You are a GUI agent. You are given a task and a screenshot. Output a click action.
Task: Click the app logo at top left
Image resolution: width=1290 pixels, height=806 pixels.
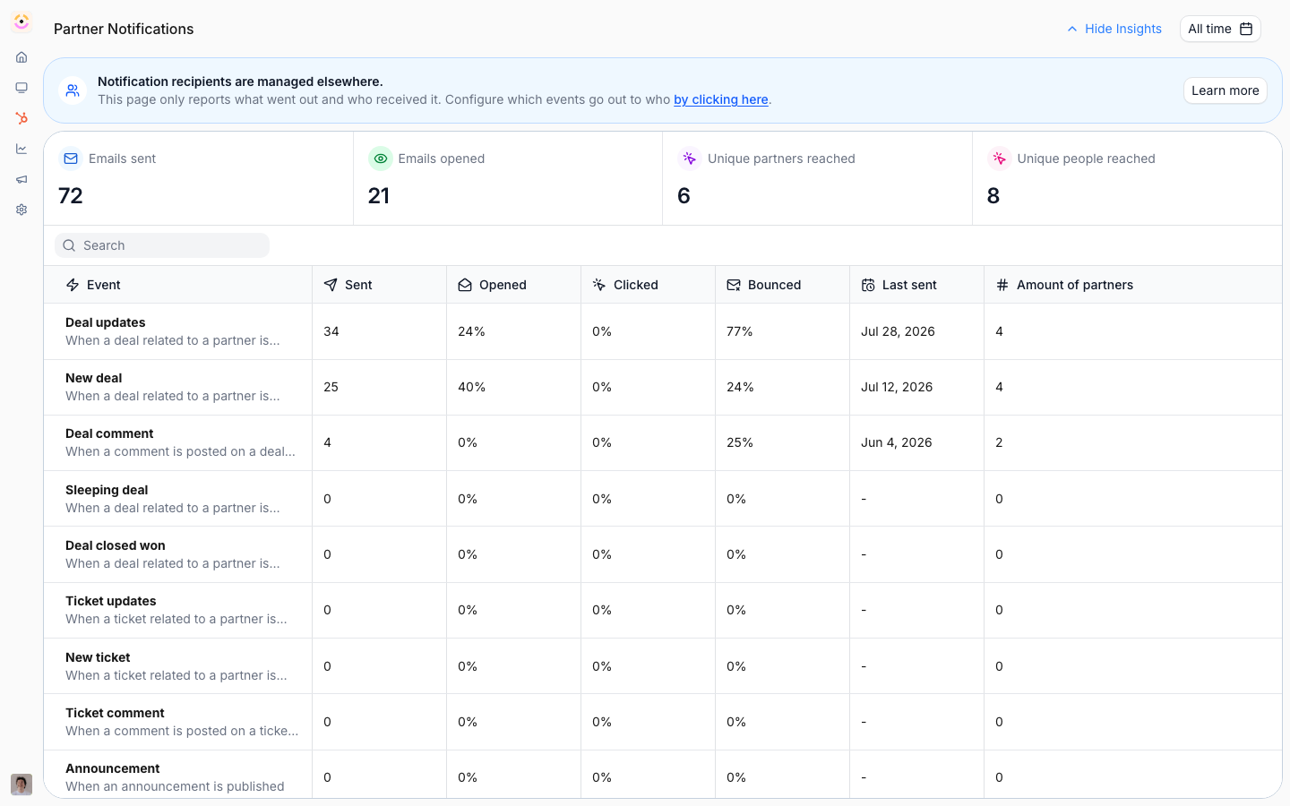[x=21, y=21]
